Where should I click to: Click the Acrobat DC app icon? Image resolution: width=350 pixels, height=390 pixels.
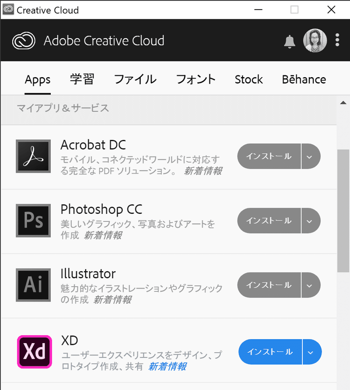[33, 156]
